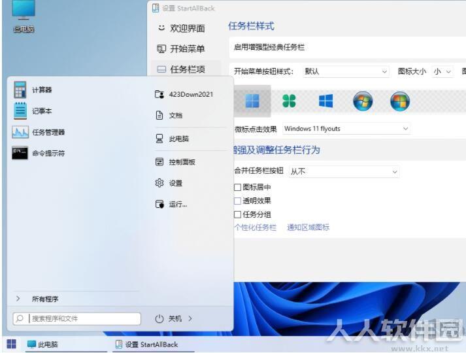This screenshot has width=466, height=353.
Task: Click the search programs and files field
Action: pos(77,318)
